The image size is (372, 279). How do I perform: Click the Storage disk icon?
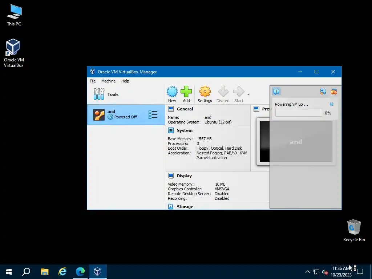tap(171, 206)
